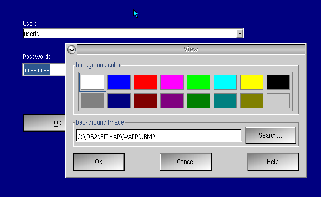Image resolution: width=321 pixels, height=197 pixels.
Task: Select the white background color swatch
Action: tap(93, 82)
